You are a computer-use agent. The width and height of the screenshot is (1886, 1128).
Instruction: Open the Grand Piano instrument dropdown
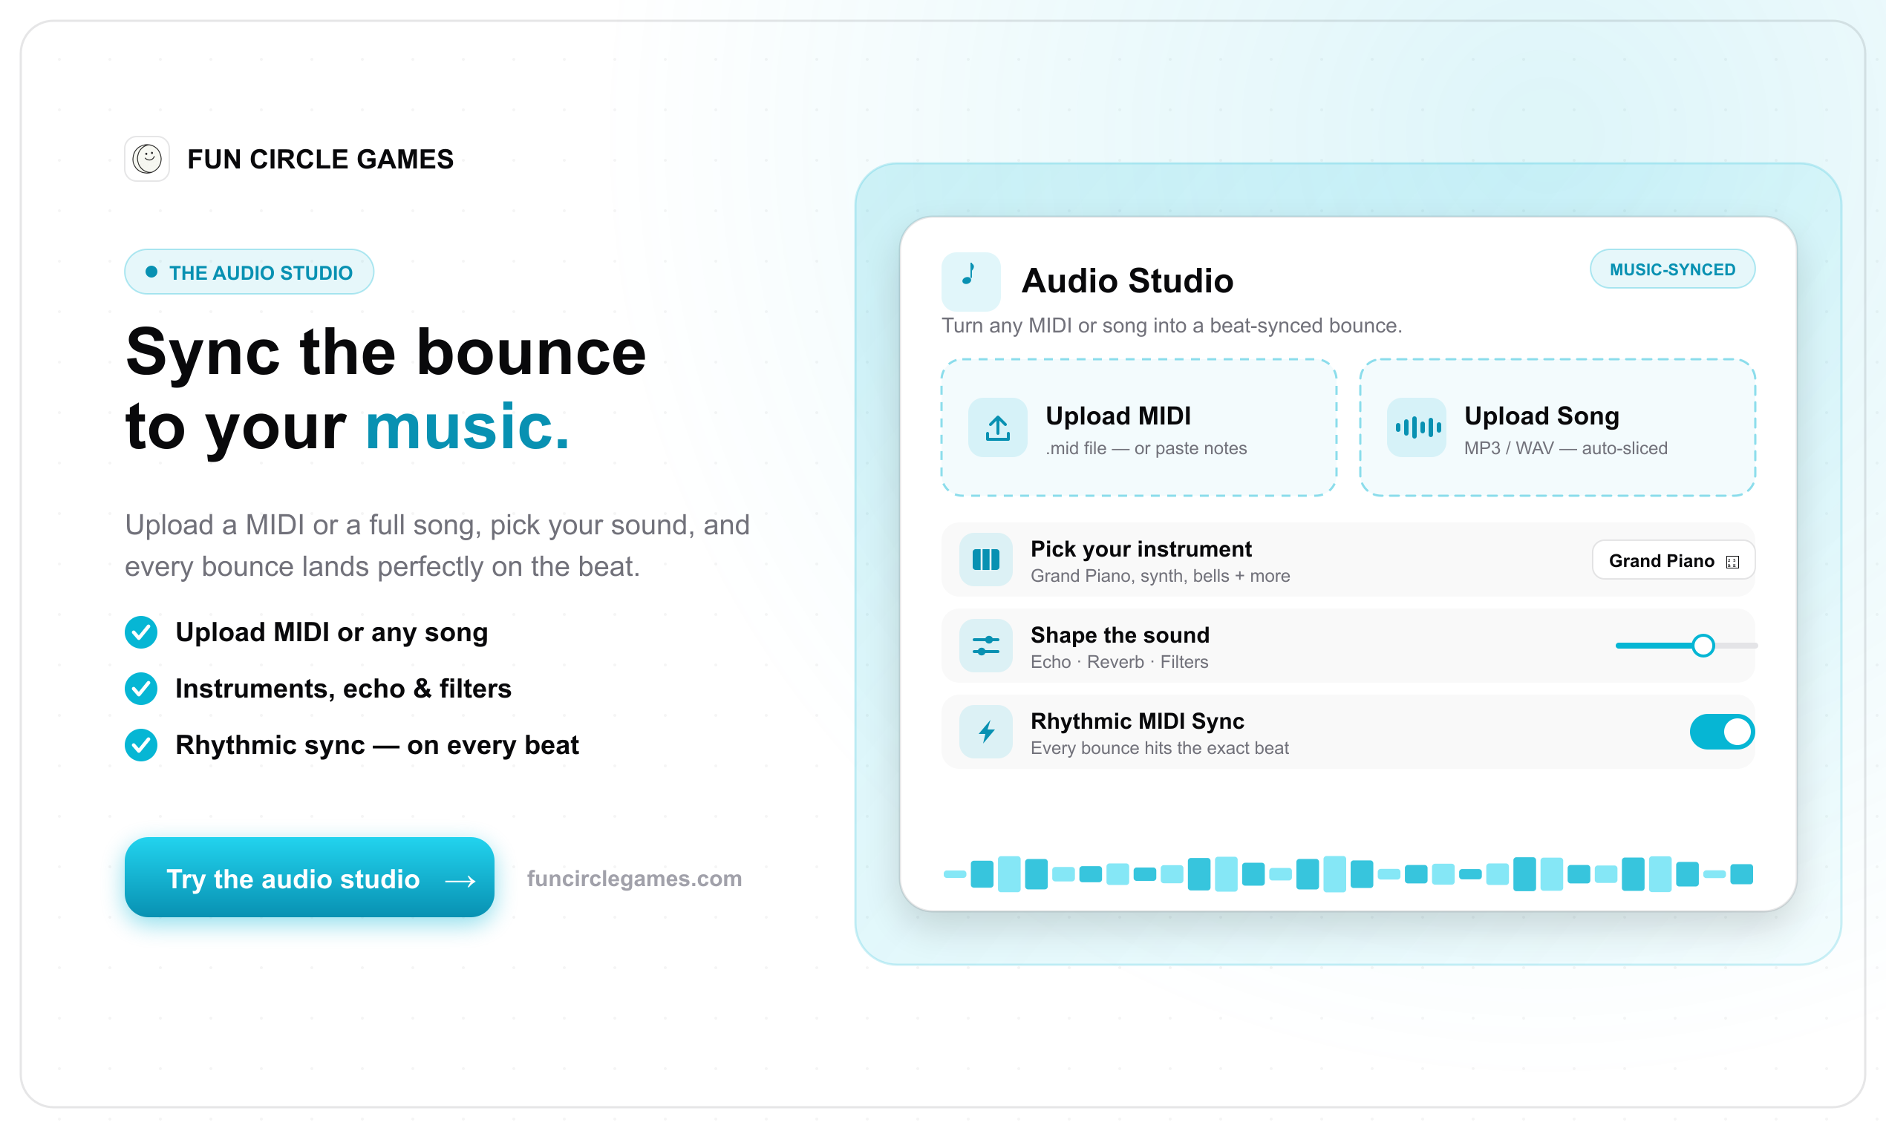pyautogui.click(x=1673, y=561)
